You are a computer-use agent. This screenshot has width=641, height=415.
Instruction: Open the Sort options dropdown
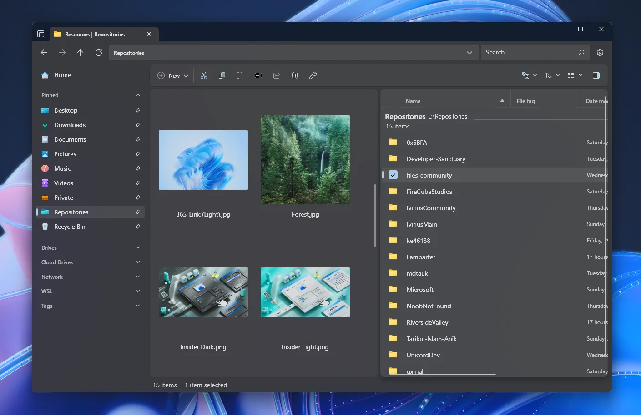point(552,75)
